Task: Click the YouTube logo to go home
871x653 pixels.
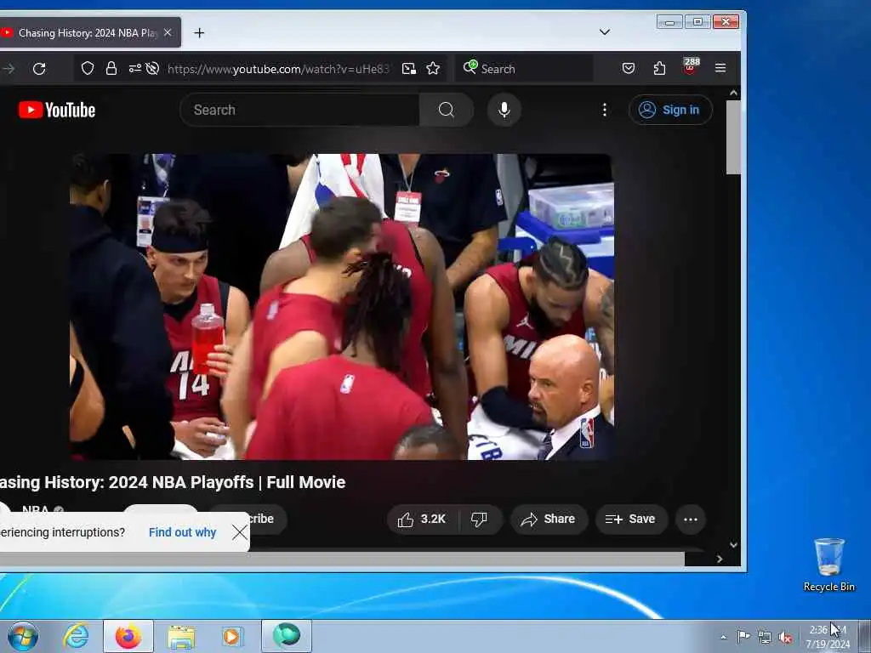Action: pos(57,110)
